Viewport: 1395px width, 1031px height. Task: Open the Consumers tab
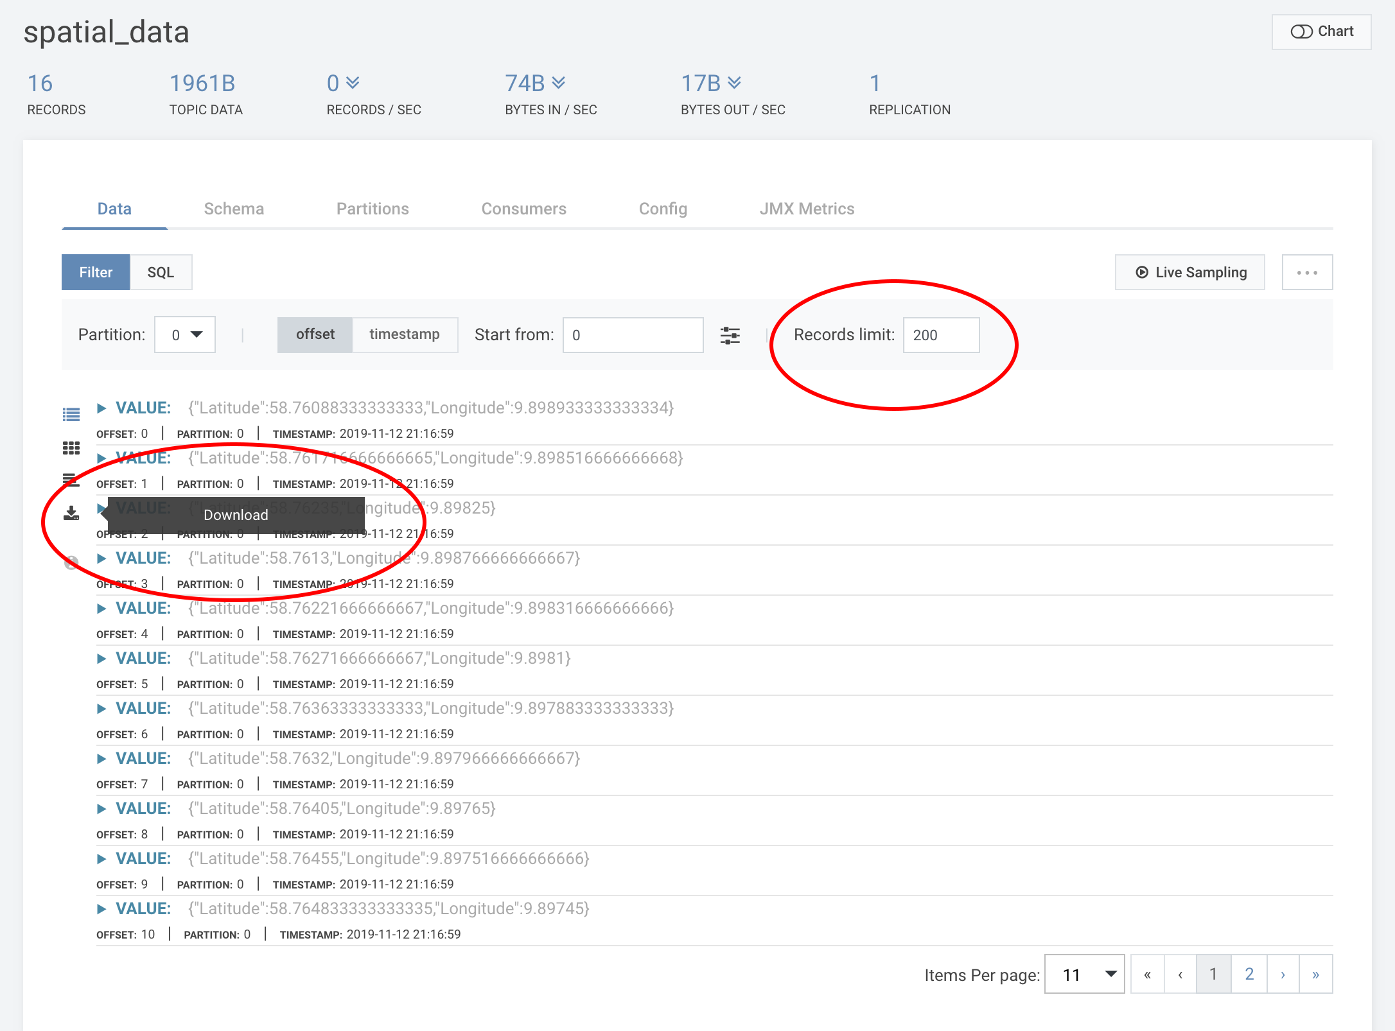(x=524, y=209)
